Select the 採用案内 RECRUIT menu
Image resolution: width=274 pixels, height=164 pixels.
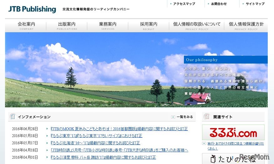coord(149,26)
